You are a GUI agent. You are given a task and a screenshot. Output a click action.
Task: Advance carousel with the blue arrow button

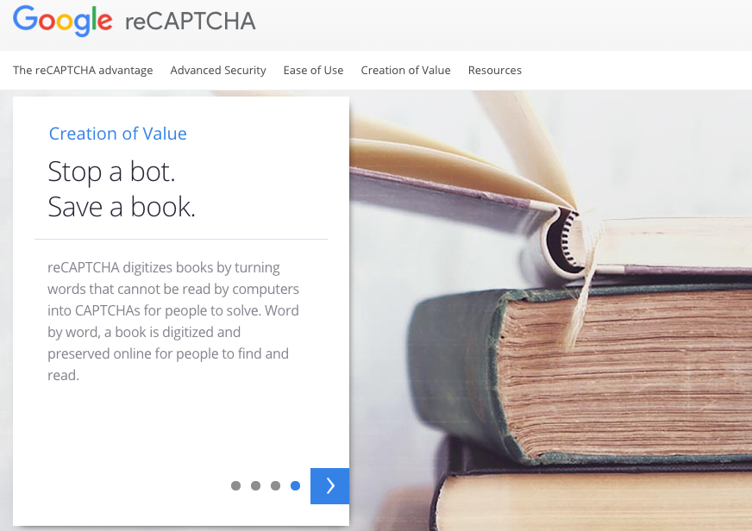329,485
